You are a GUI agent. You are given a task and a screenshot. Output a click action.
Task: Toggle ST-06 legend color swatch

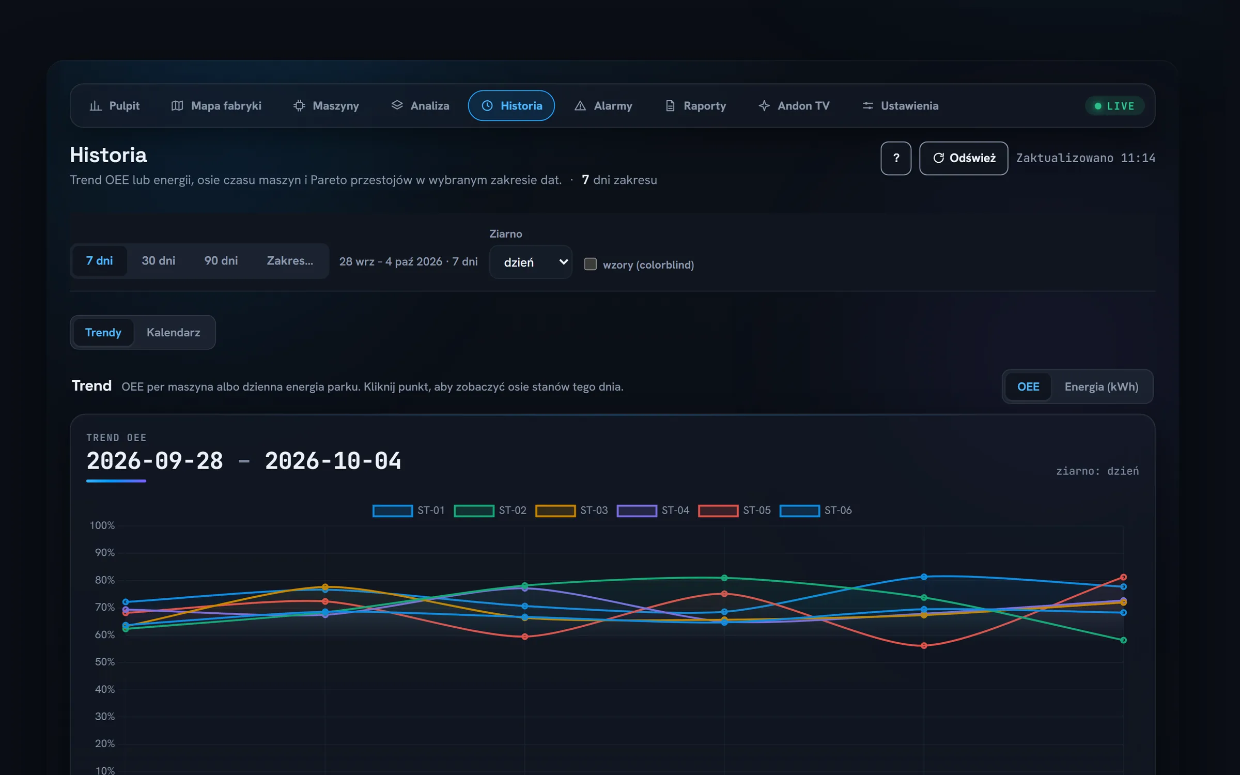tap(800, 511)
